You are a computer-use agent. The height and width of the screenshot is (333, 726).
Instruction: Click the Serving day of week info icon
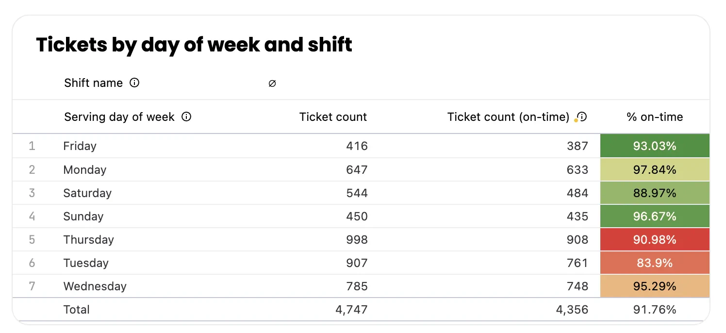point(186,117)
